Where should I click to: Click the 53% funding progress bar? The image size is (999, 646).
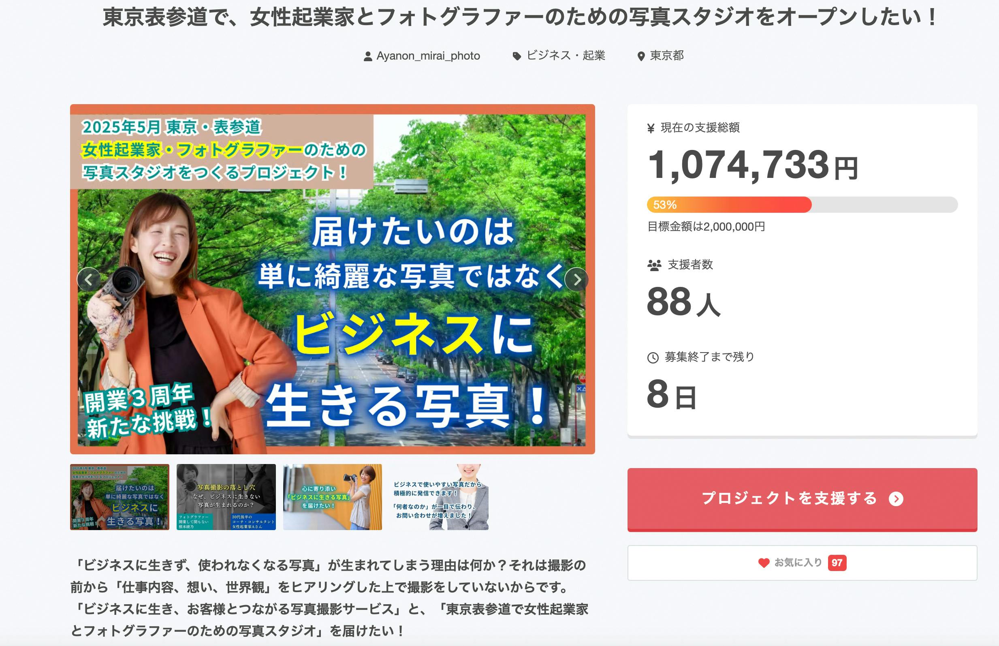(802, 205)
